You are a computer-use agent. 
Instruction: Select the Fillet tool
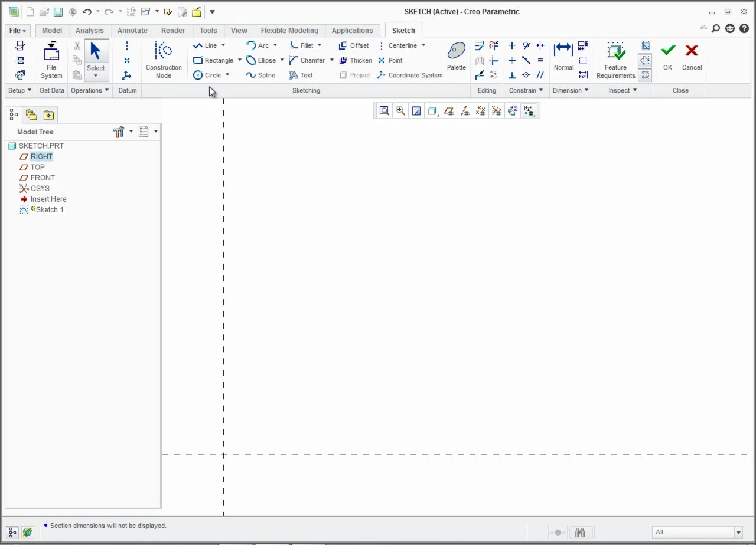click(301, 45)
